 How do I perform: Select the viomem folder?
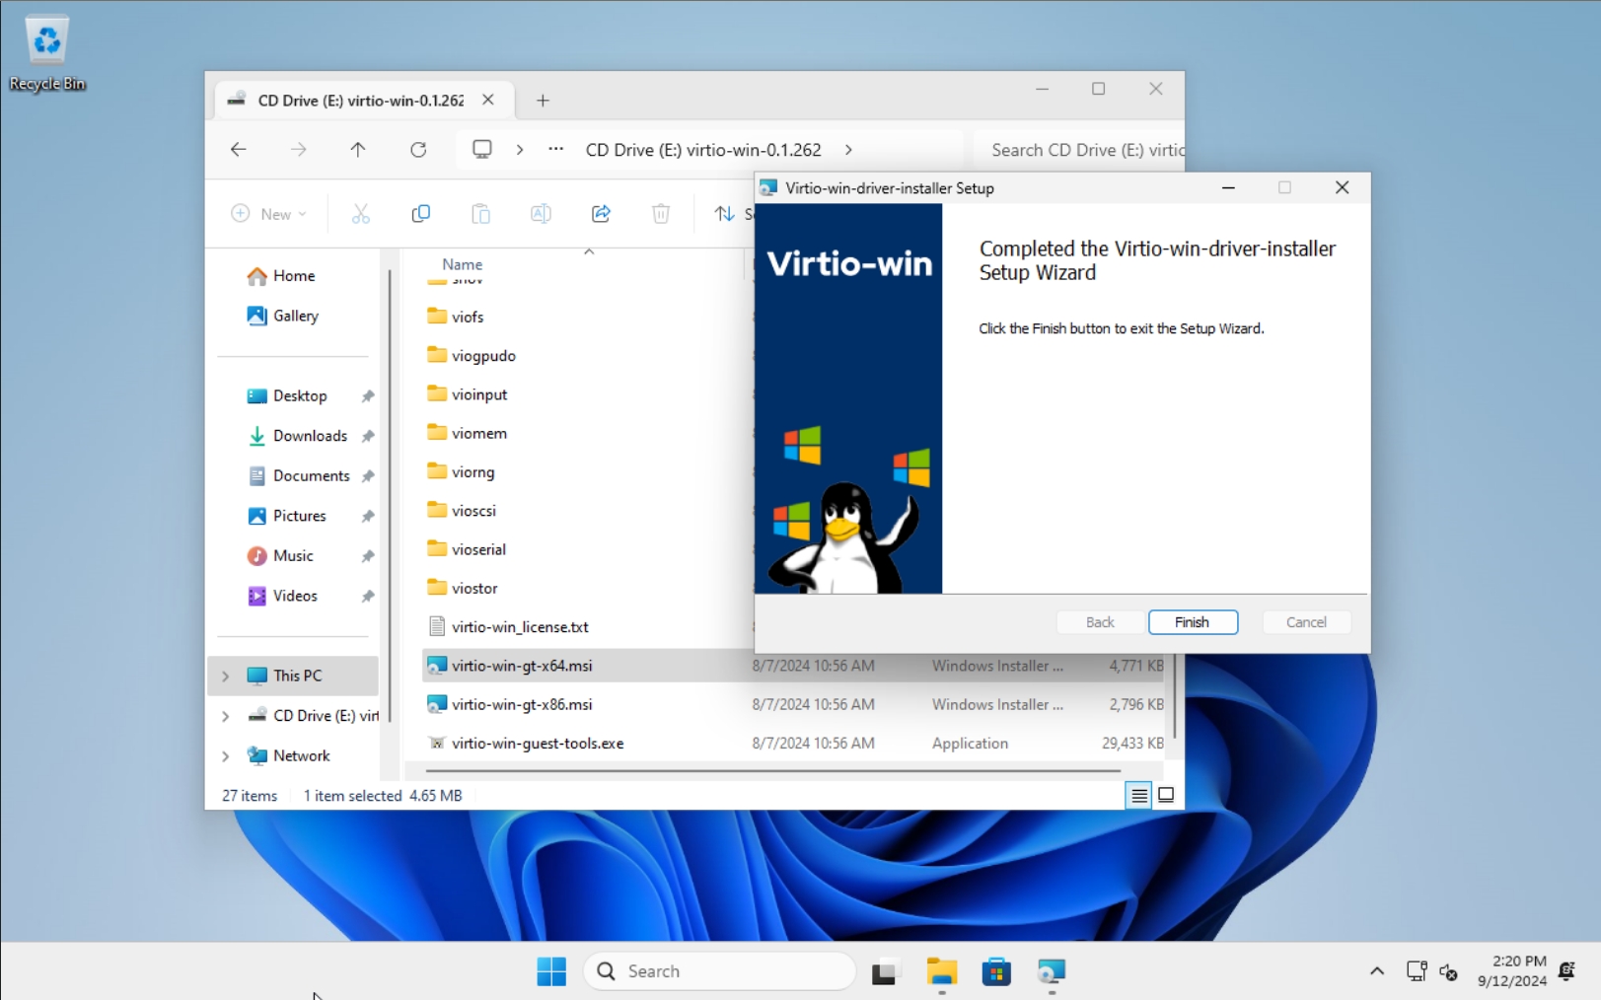coord(479,433)
